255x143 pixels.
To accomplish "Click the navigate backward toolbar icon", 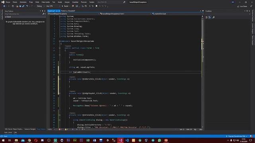I will tap(4, 6).
